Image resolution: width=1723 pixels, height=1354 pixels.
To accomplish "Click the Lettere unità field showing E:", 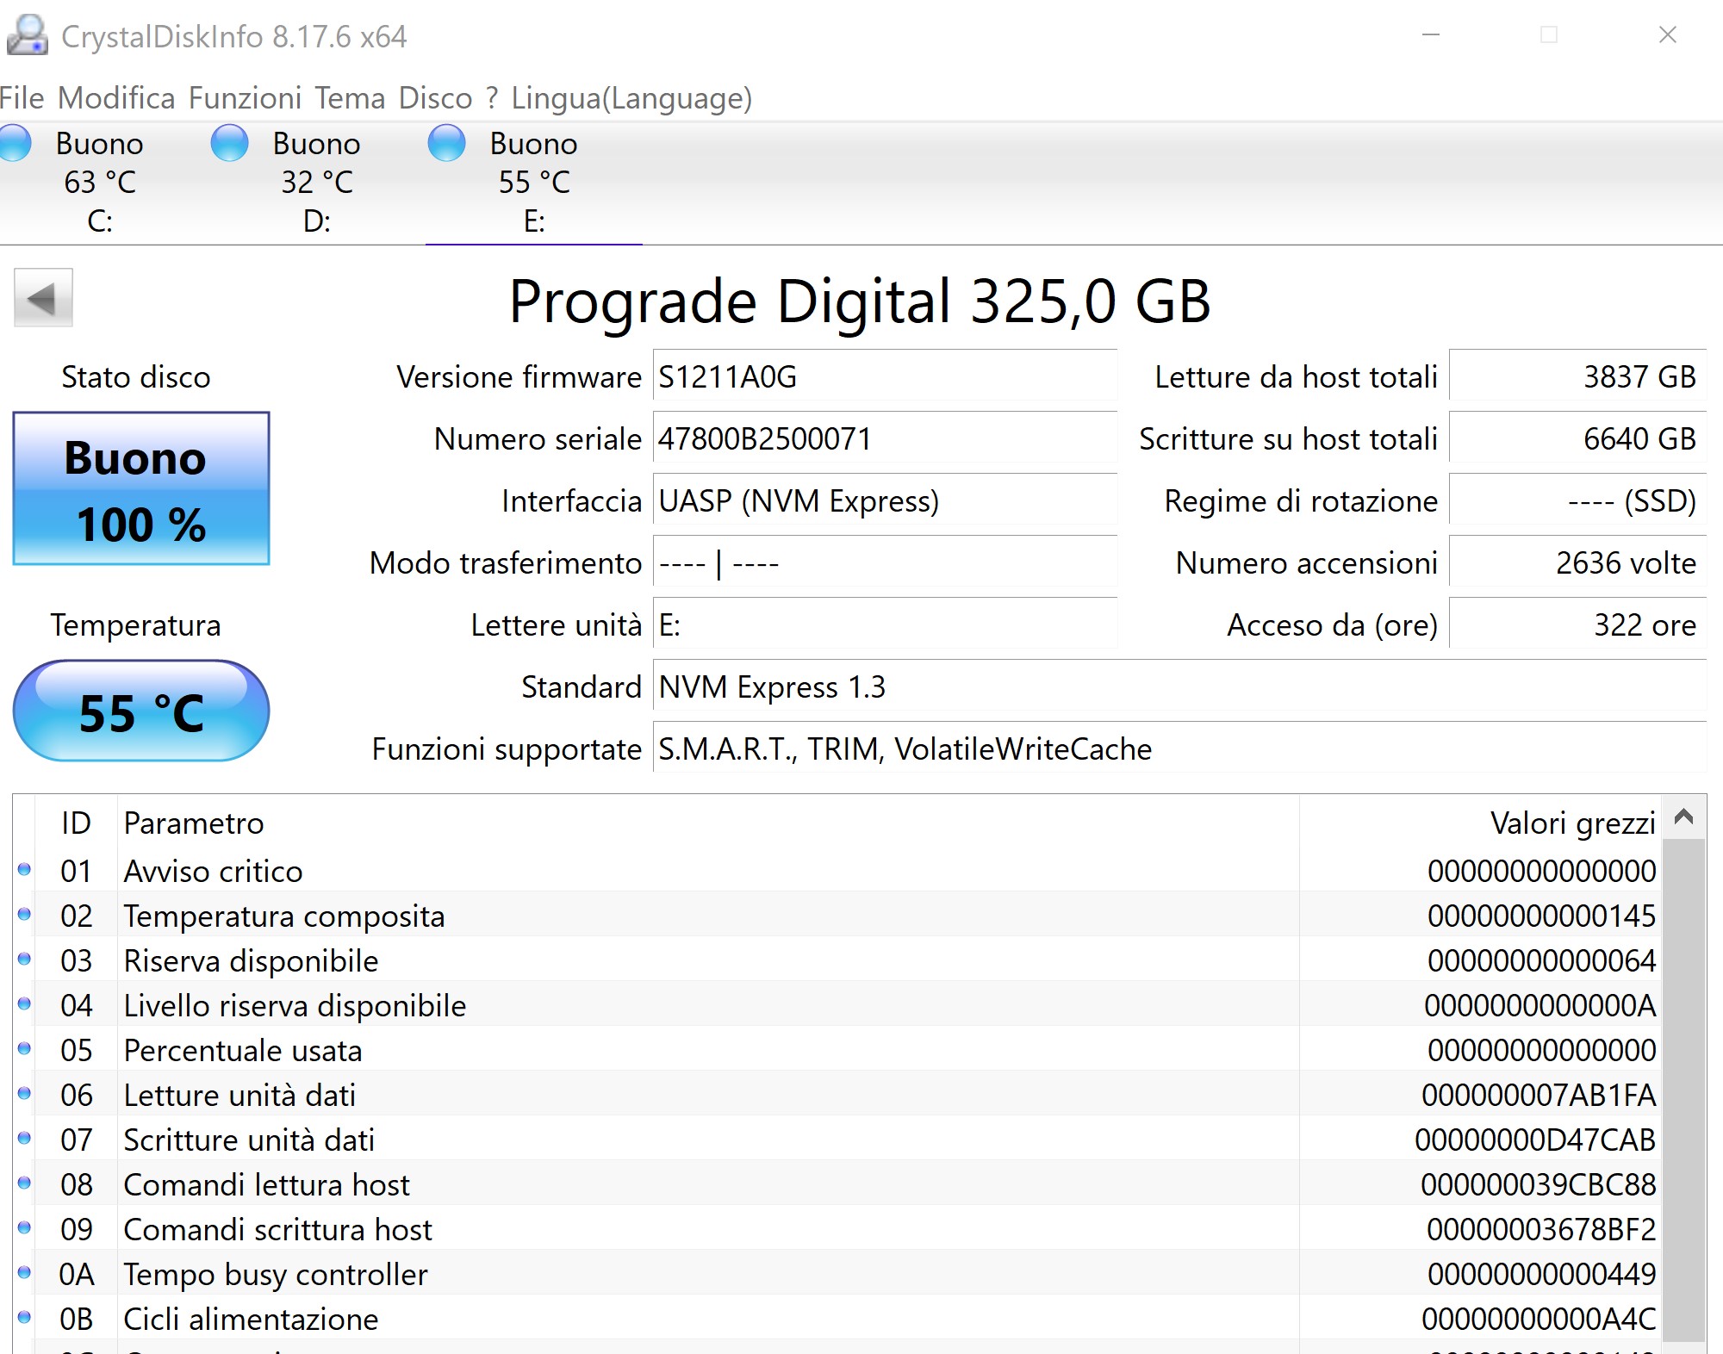I will [x=885, y=624].
